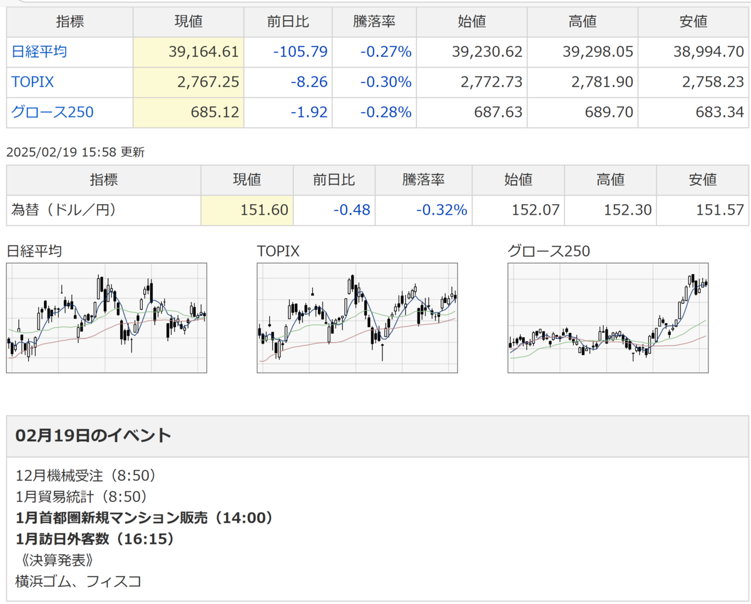
Task: Click the TOPIX candlestick chart
Action: [357, 318]
